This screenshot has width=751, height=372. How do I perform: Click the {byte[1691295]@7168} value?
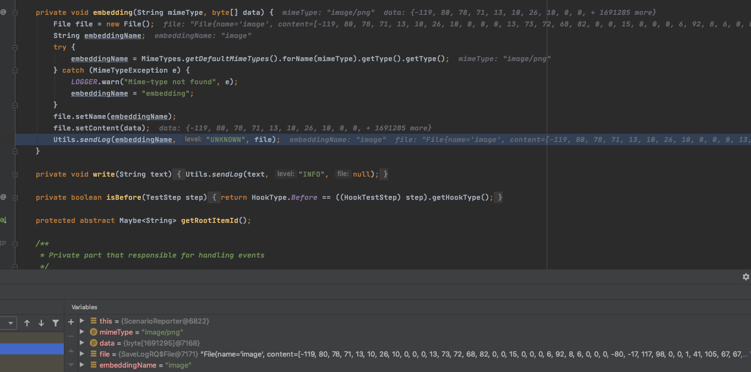[161, 343]
